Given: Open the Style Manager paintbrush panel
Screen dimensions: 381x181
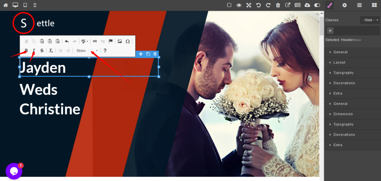Looking at the screenshot, I should click(329, 5).
